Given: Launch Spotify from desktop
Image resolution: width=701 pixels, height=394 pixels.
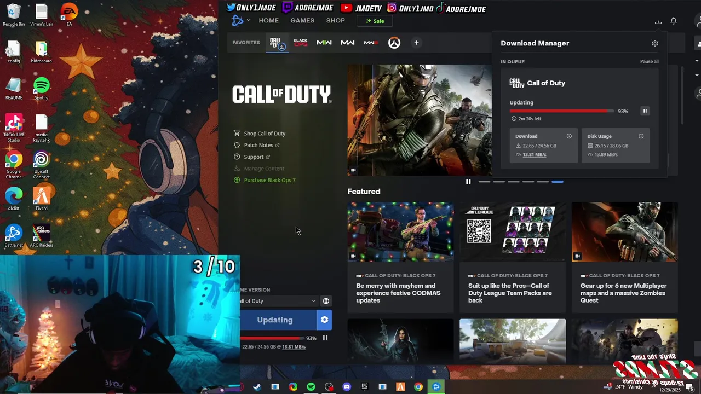Looking at the screenshot, I should [x=42, y=89].
